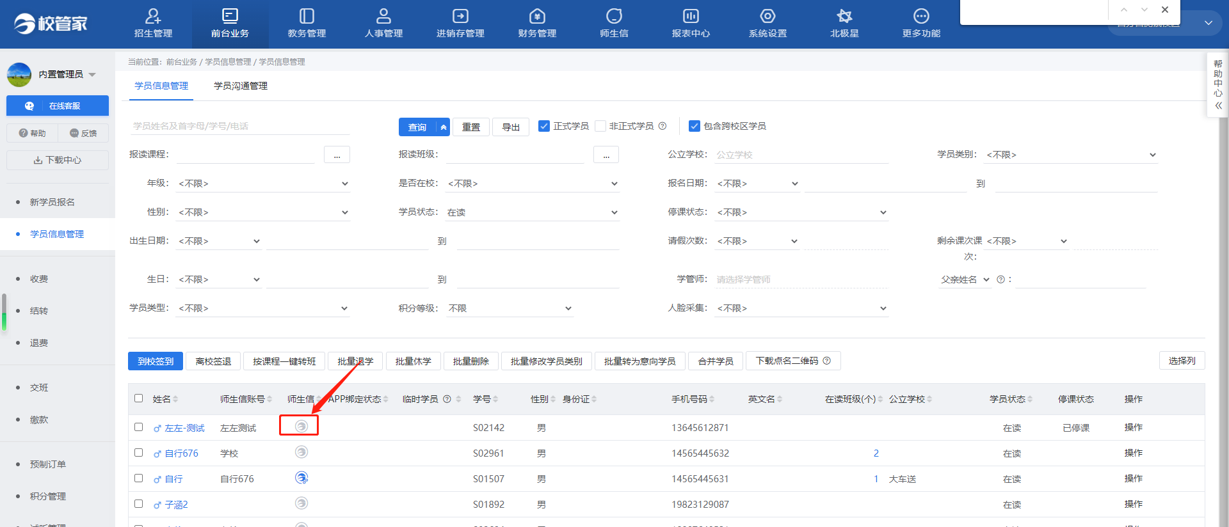Screen dimensions: 1229x527
Task: Click 师生信 icon for 左左-测试 row
Action: 301,426
